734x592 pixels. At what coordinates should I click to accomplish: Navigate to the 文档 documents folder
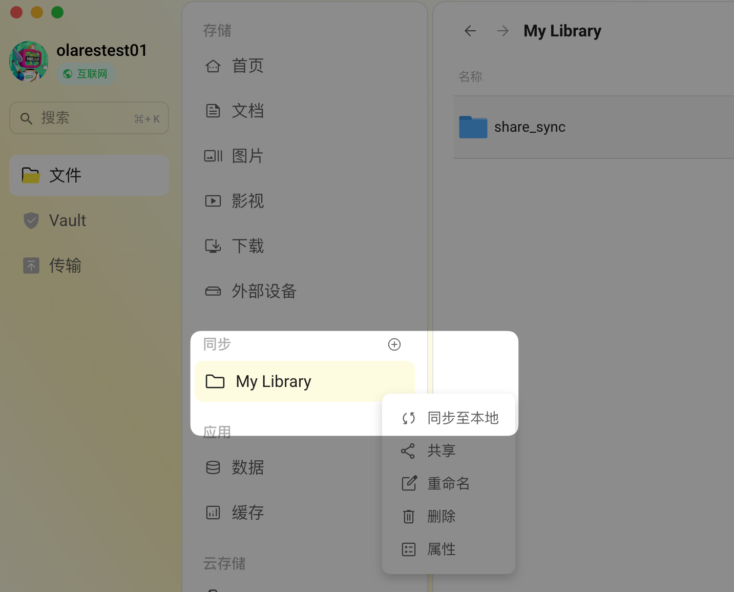point(247,111)
